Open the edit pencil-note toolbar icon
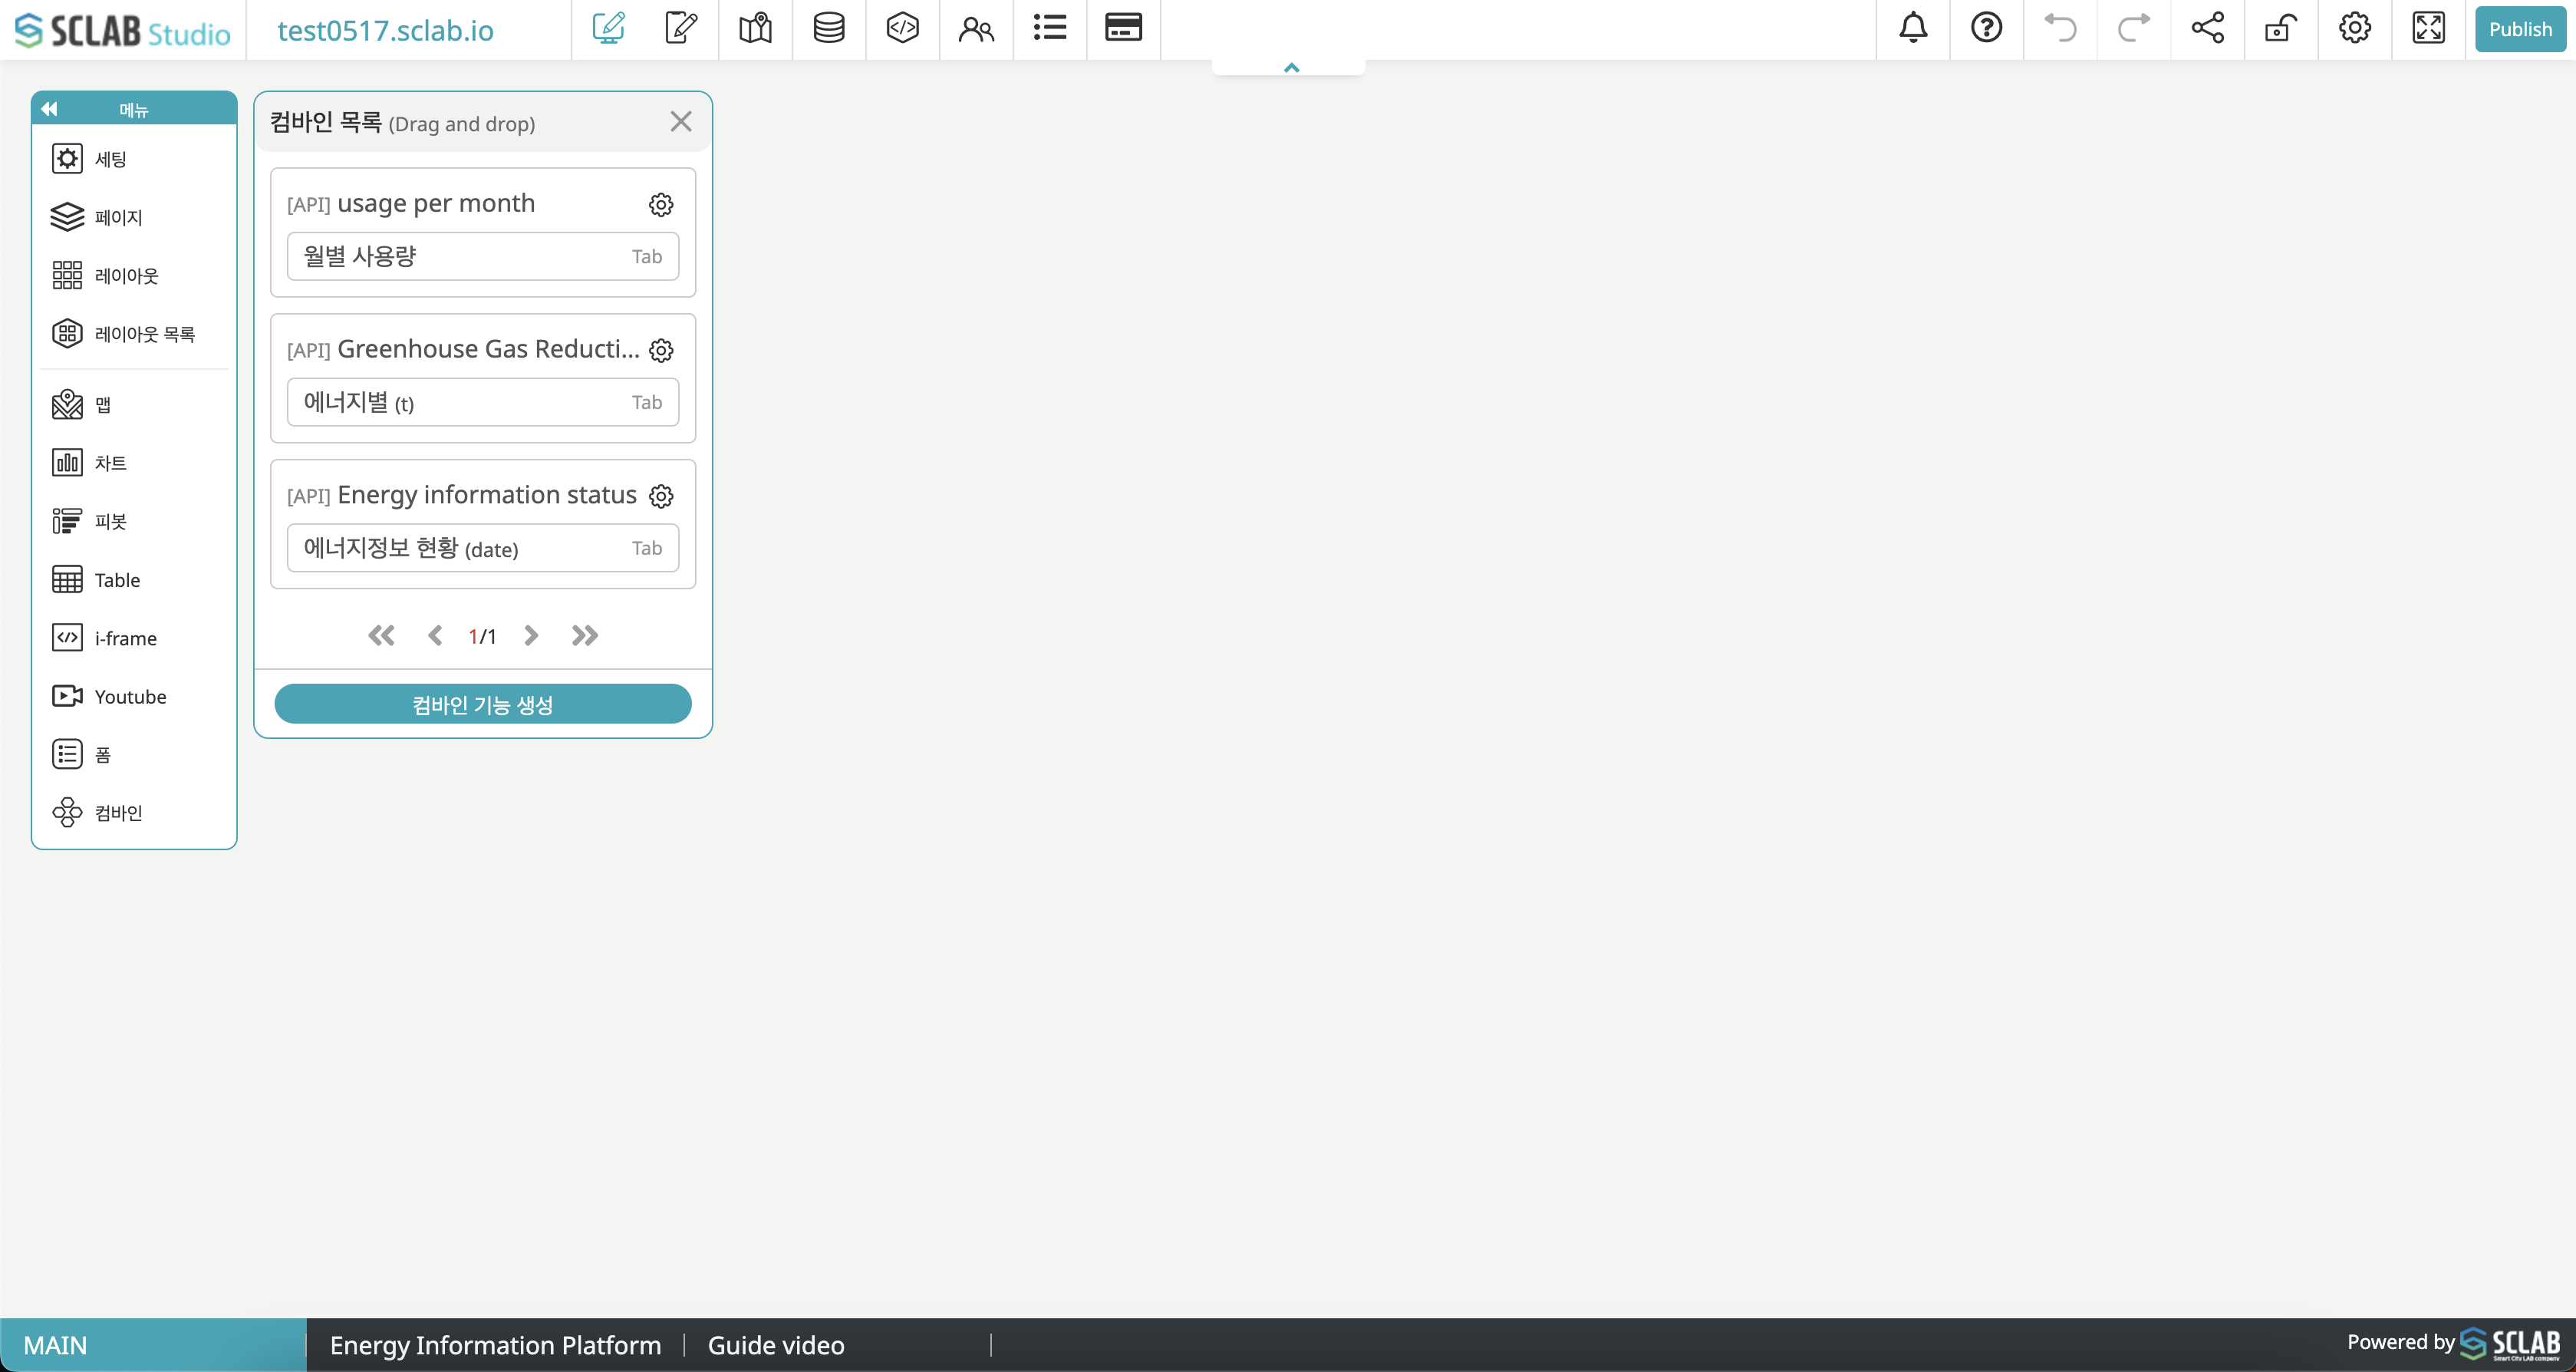The height and width of the screenshot is (1372, 2576). (x=682, y=28)
